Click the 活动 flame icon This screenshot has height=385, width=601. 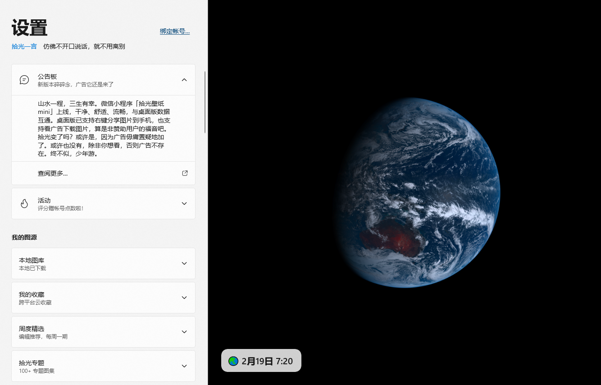click(x=24, y=204)
